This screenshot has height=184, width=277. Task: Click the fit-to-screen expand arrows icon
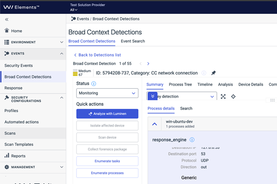(x=223, y=97)
